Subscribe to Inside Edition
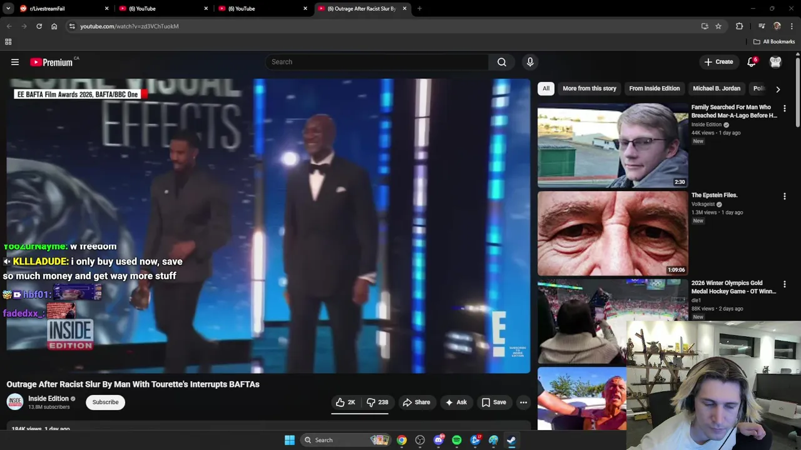The image size is (801, 450). tap(105, 402)
